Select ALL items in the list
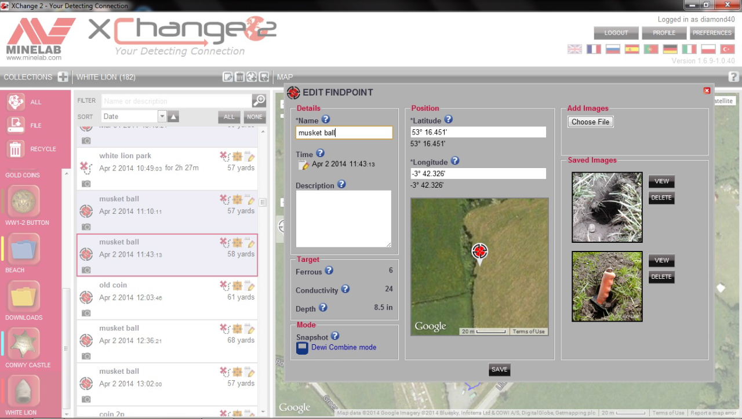The image size is (742, 419). tap(229, 116)
